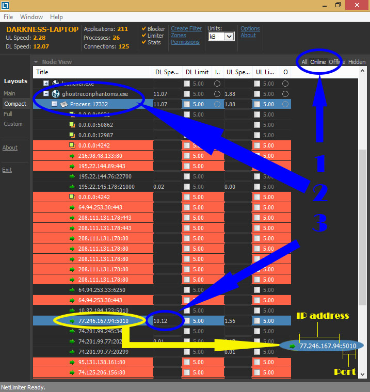Switch to the Hidden filter tab

357,62
